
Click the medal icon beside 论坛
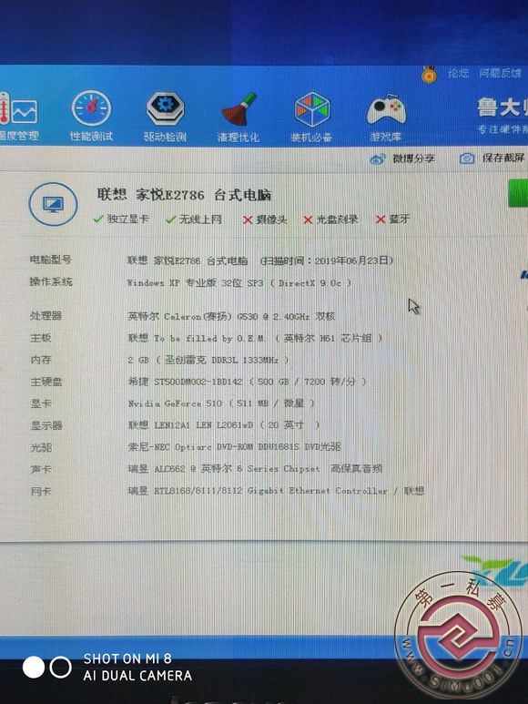[x=430, y=74]
